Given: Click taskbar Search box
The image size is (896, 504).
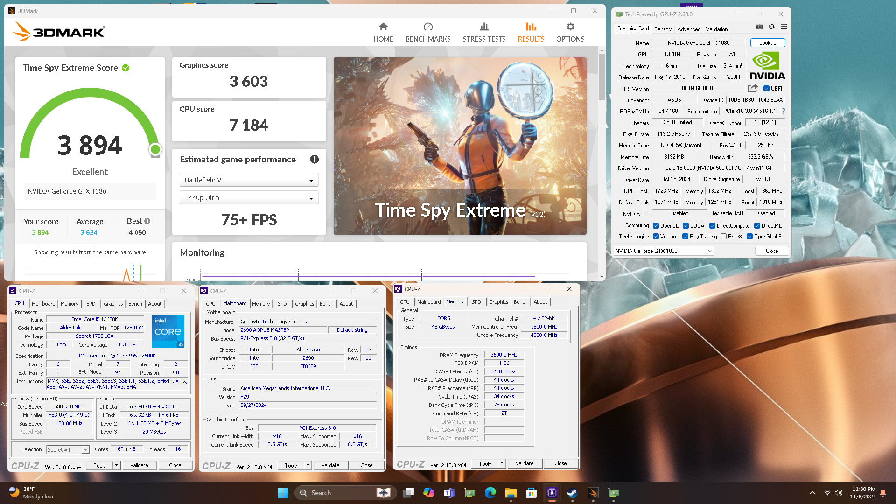Looking at the screenshot, I should [x=345, y=493].
